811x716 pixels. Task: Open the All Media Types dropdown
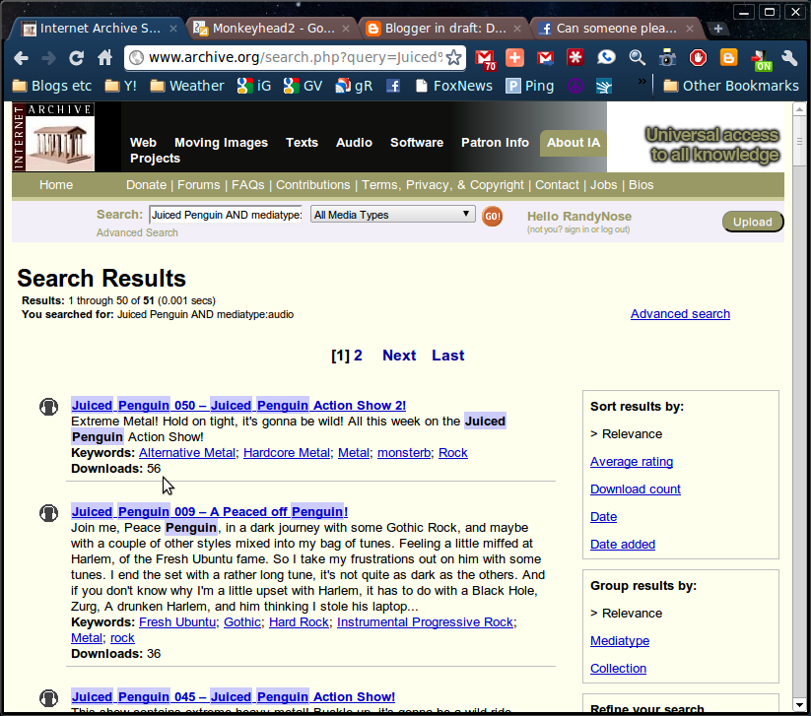coord(392,215)
